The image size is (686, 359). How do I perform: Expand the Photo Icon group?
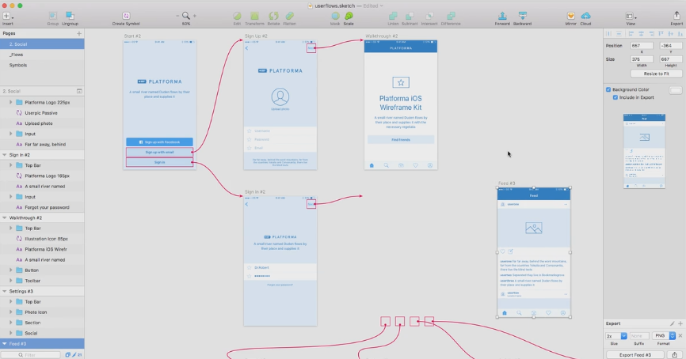pyautogui.click(x=11, y=312)
